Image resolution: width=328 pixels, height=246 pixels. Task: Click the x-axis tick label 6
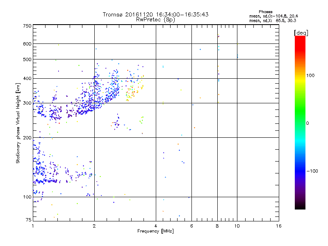tap(191, 226)
